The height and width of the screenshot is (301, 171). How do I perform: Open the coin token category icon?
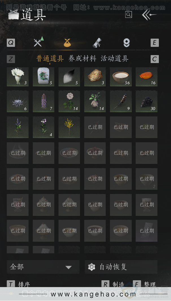coord(126,43)
